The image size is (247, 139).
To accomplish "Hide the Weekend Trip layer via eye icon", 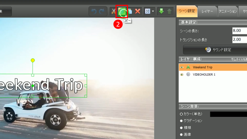I will click(x=182, y=67).
